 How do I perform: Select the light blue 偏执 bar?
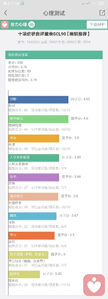click(x=32, y=216)
